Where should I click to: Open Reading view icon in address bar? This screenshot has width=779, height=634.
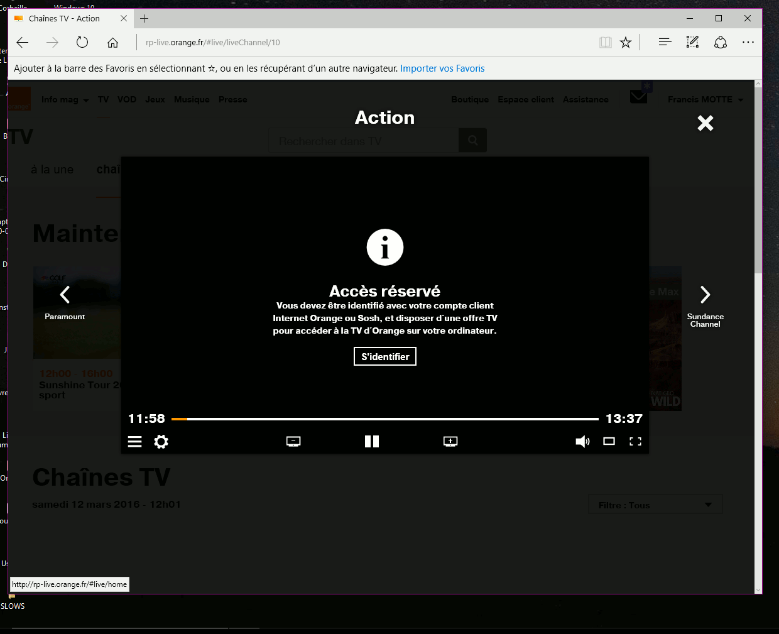pos(606,42)
